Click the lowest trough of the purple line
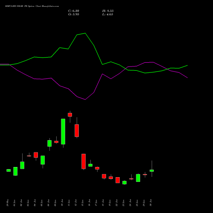 tap(85, 99)
